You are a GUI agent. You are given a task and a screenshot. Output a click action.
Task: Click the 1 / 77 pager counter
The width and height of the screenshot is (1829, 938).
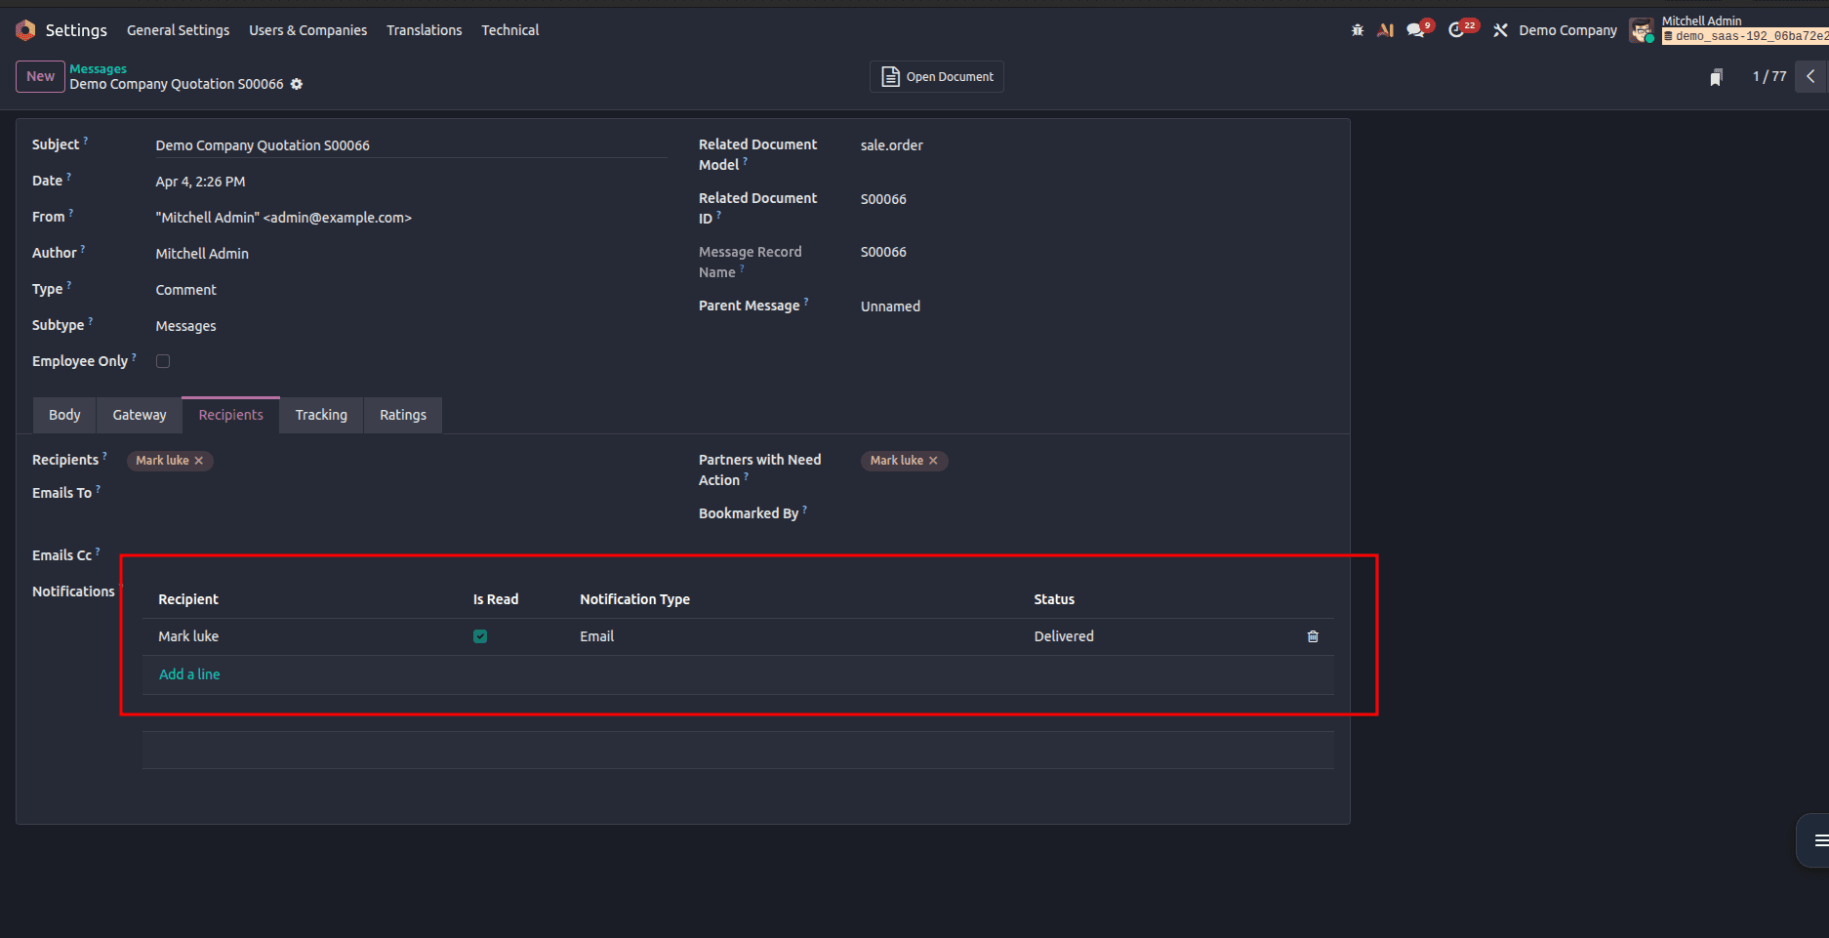click(1769, 76)
